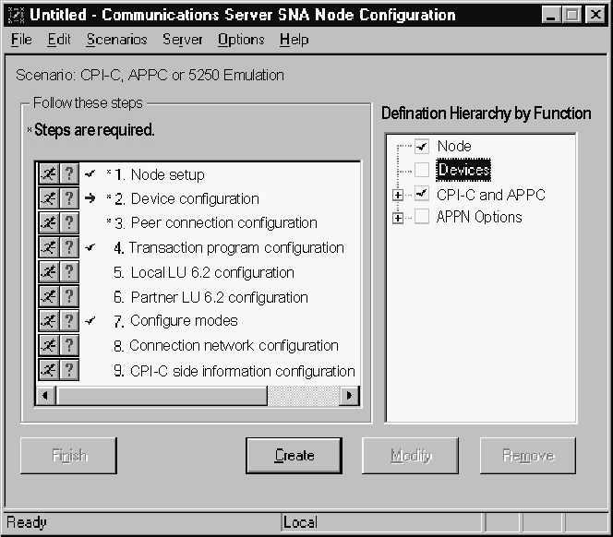
Task: Open the Server menu
Action: 183,40
